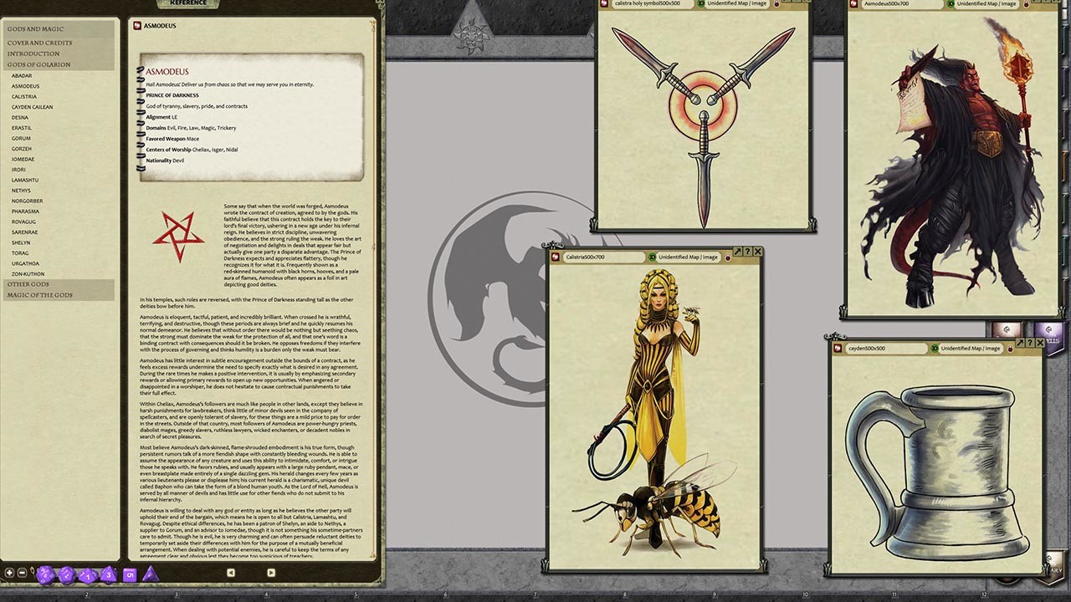Click Unidentified Map / Image field in Calistria window

(x=689, y=257)
